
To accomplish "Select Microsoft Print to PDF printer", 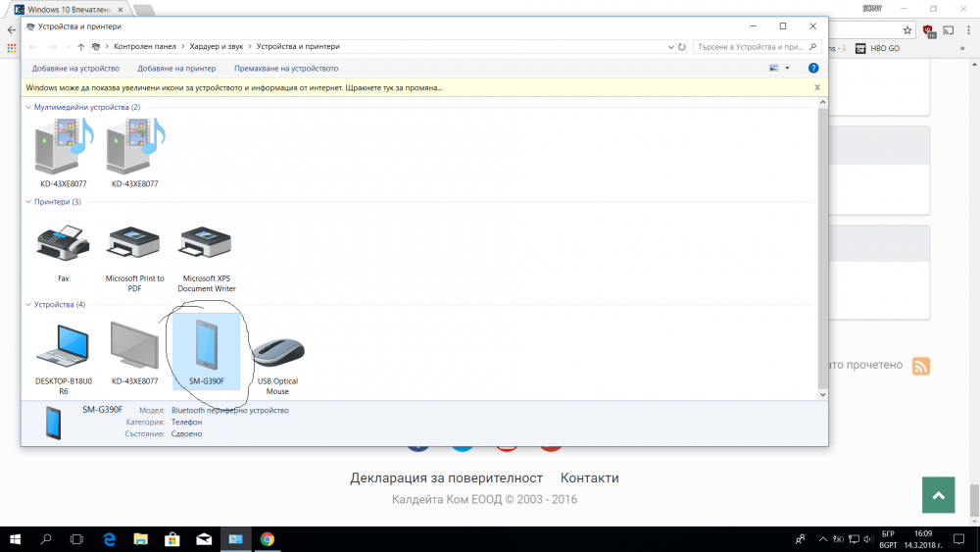I will point(134,259).
